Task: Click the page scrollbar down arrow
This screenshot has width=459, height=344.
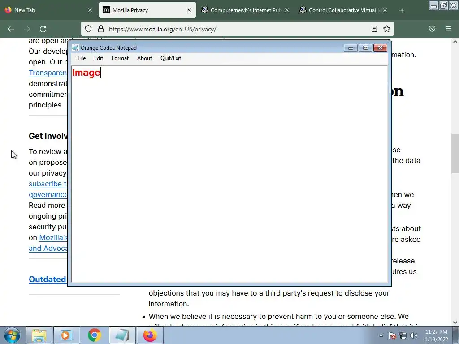Action: click(455, 322)
